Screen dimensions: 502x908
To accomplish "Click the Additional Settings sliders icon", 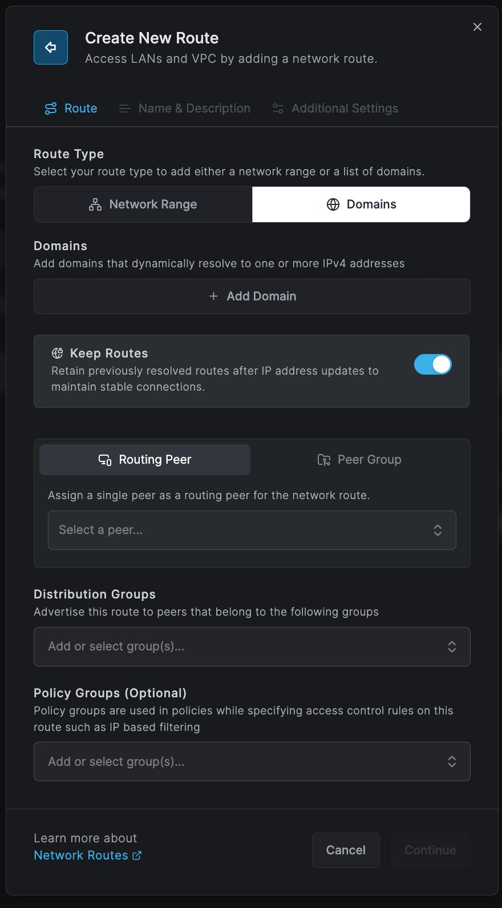I will (278, 109).
